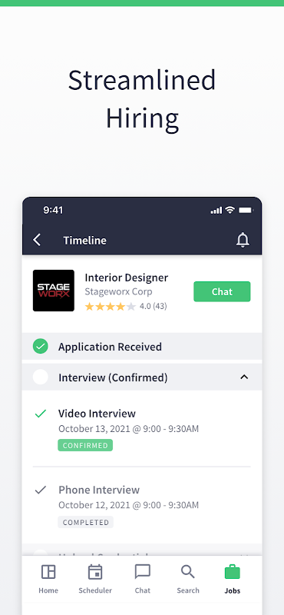Open the Phone Interview entry

(141, 505)
